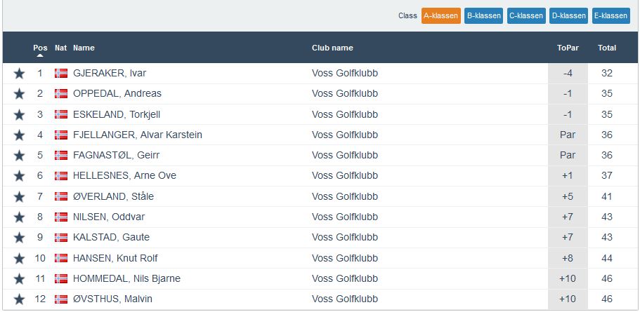Sort results by Total column header
640x312 pixels.
(x=607, y=48)
